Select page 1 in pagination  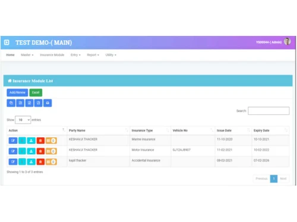(x=274, y=179)
